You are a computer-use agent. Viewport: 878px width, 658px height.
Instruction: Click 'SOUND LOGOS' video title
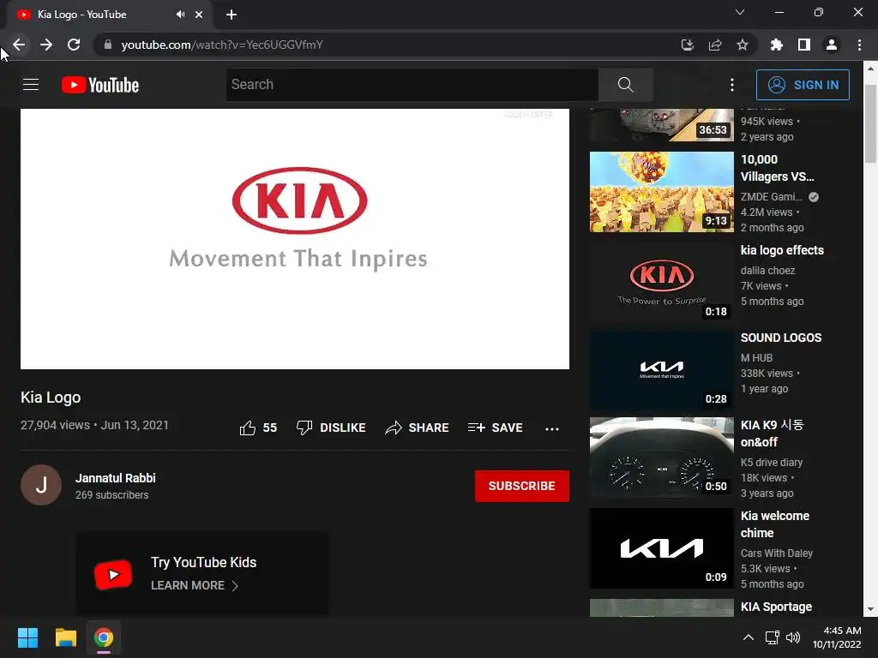coord(781,338)
